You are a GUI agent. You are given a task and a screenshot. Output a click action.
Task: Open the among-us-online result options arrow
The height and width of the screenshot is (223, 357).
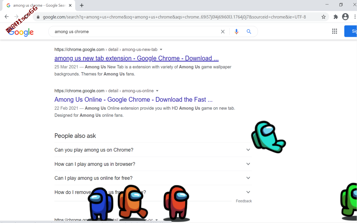click(157, 91)
